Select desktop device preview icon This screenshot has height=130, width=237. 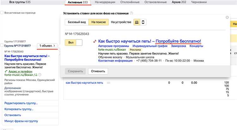(x=137, y=22)
